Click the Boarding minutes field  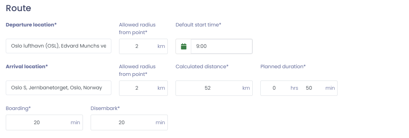click(x=44, y=122)
